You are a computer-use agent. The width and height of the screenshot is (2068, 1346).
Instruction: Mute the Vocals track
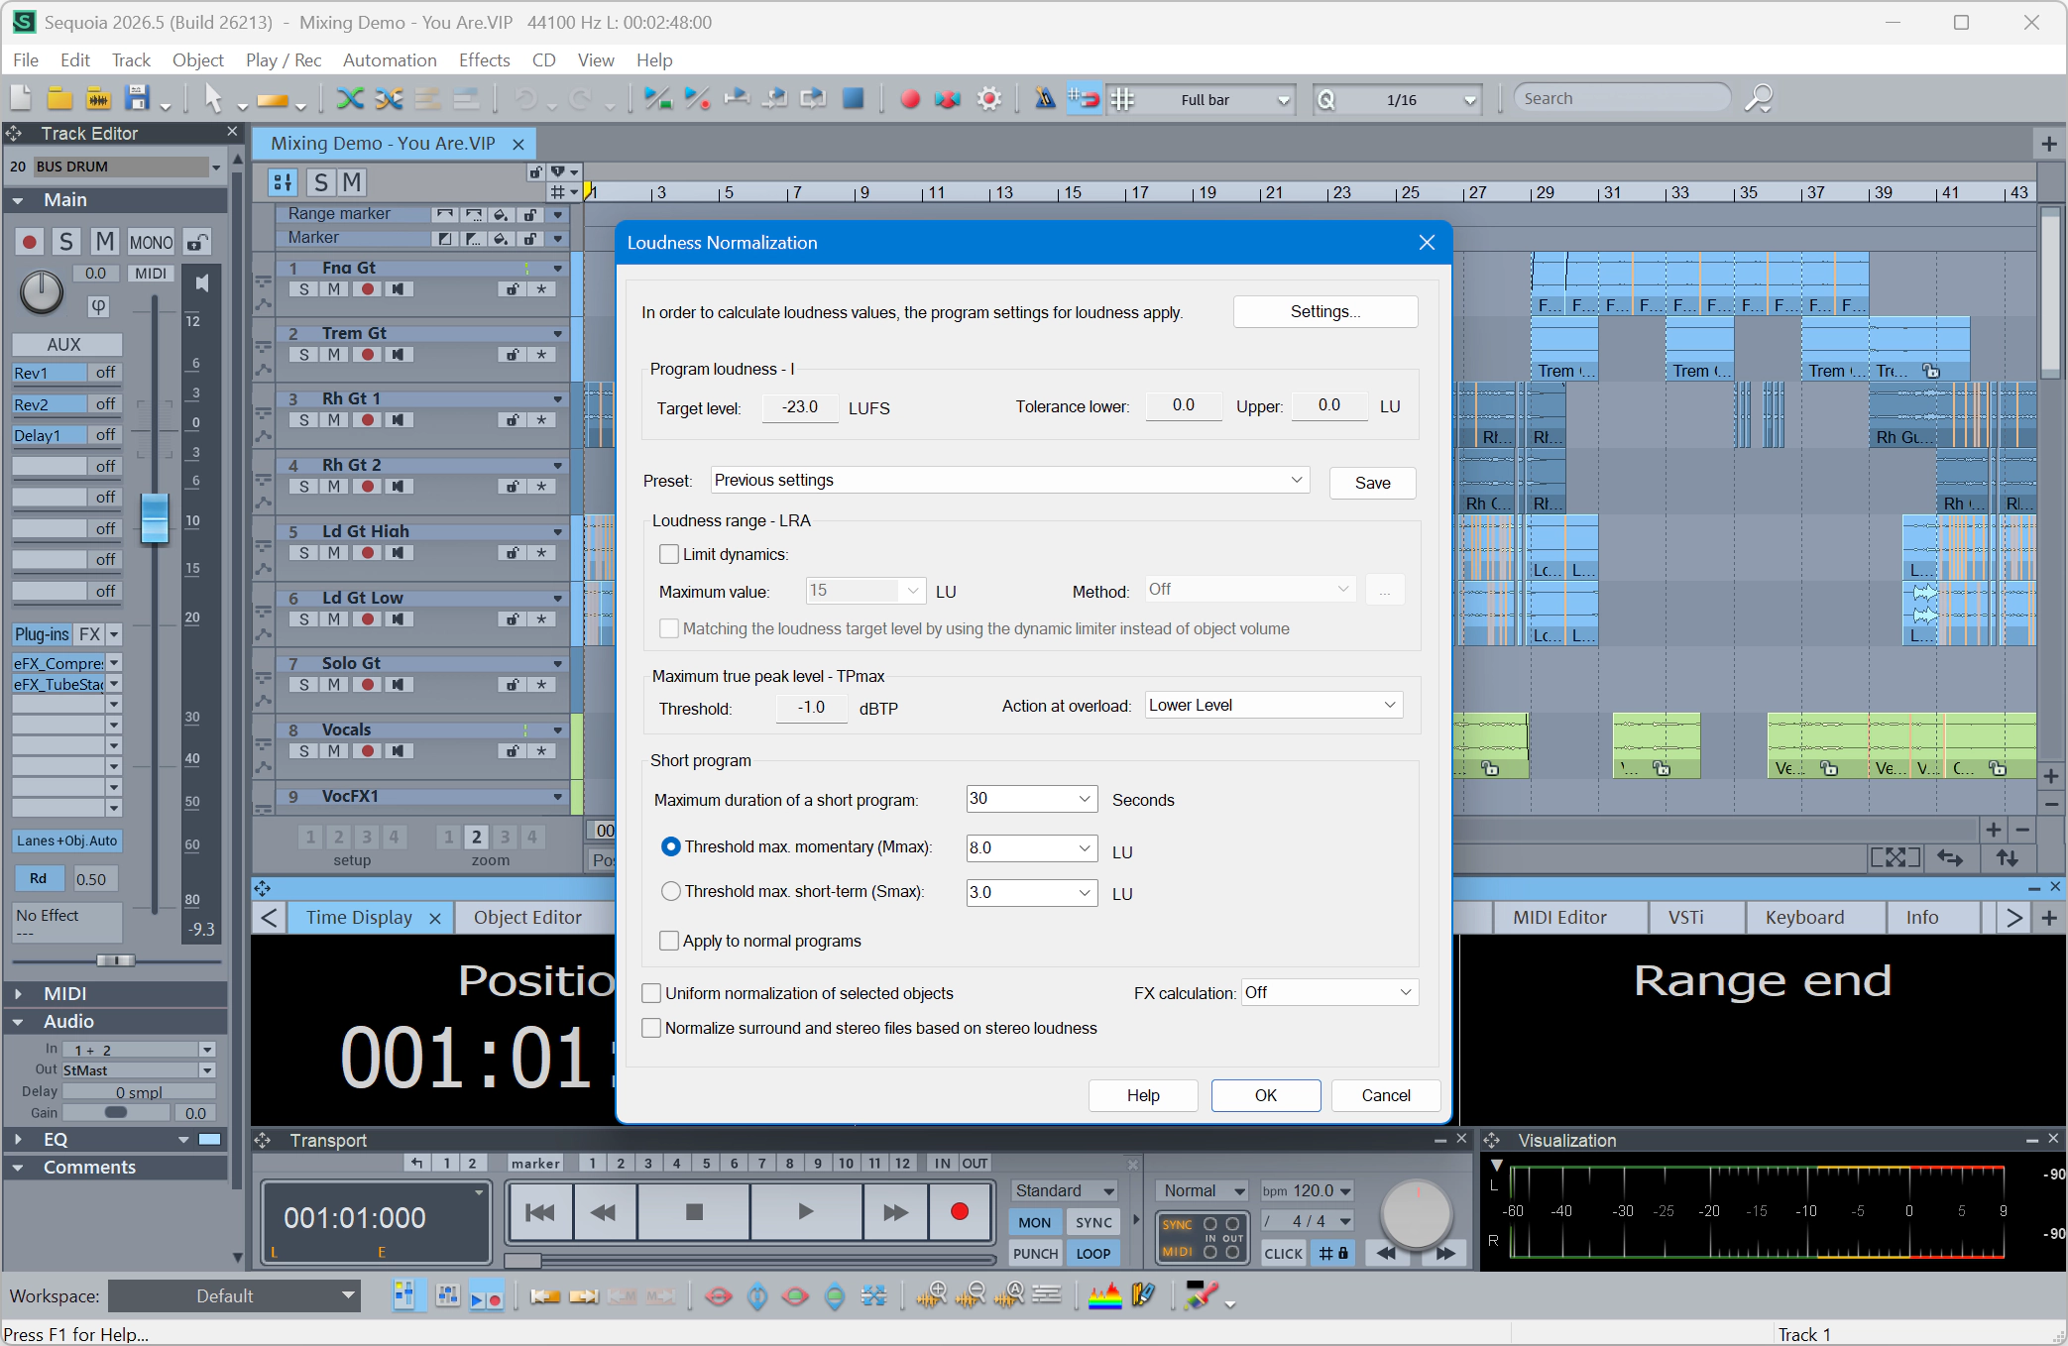point(334,751)
